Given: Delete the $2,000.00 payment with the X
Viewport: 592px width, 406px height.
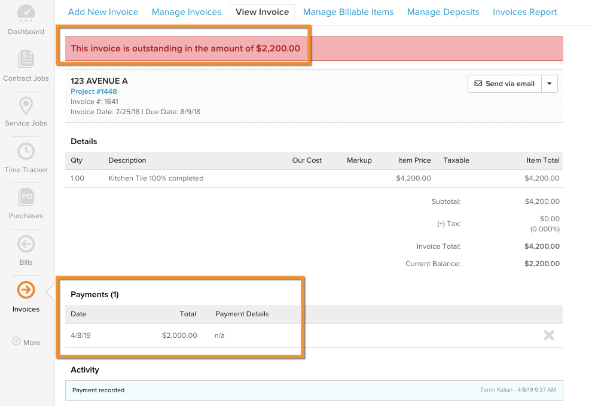Looking at the screenshot, I should [x=549, y=335].
